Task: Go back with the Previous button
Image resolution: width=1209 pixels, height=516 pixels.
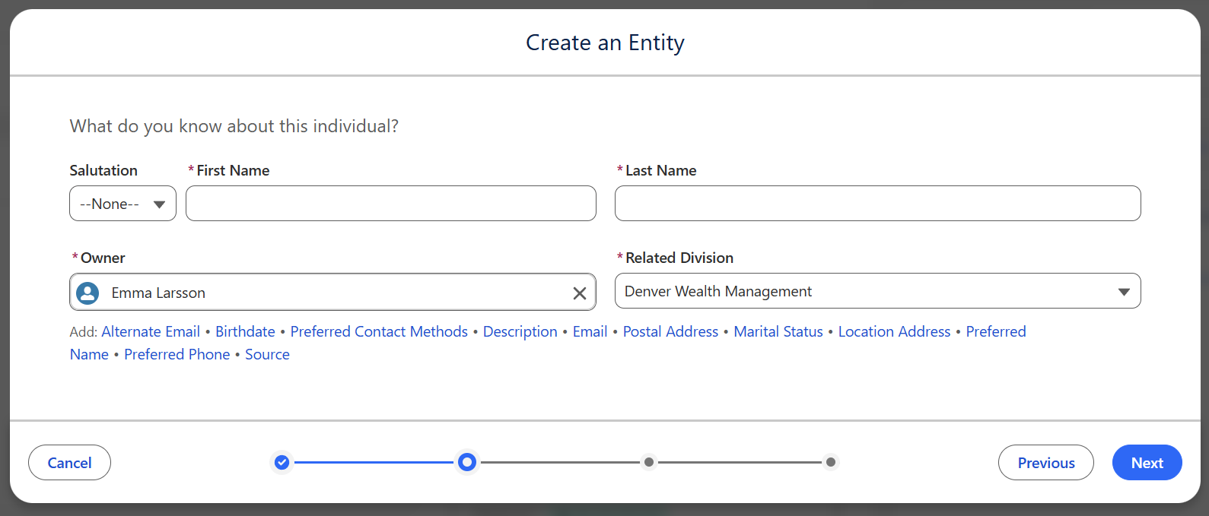Action: coord(1045,463)
